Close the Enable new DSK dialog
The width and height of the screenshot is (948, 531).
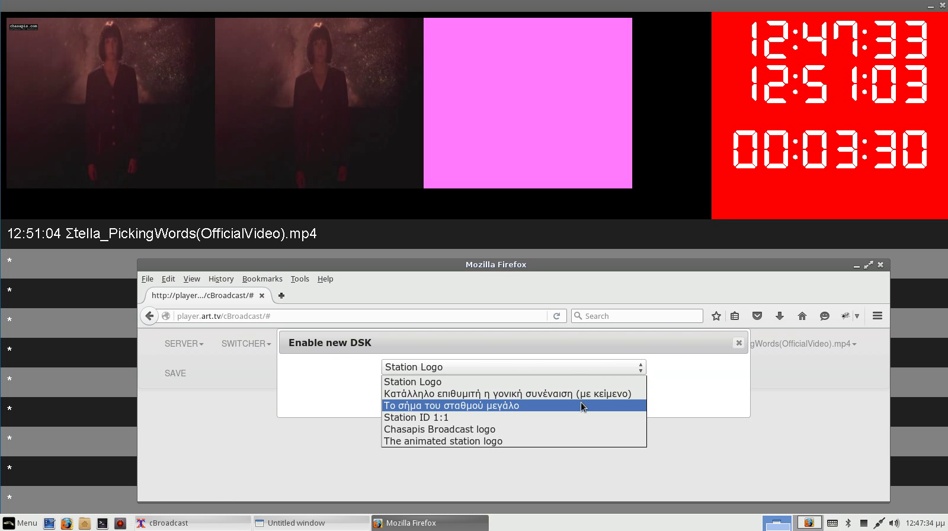739,343
